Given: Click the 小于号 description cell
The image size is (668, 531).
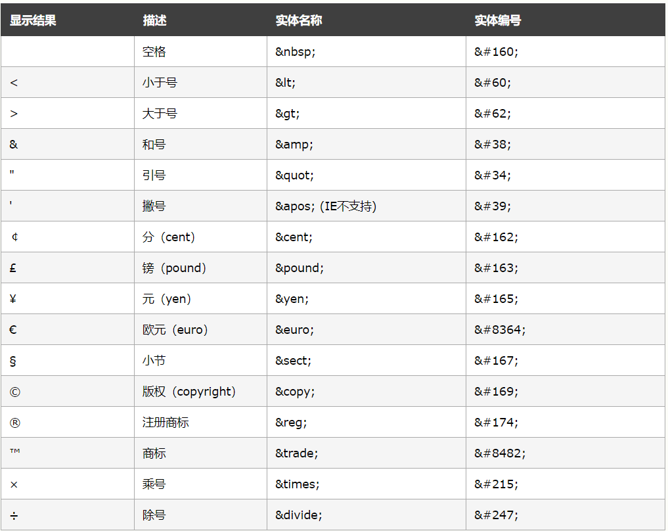Looking at the screenshot, I should coord(160,83).
